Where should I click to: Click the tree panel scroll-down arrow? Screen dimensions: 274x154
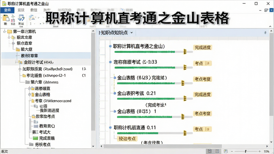[x=93, y=146]
